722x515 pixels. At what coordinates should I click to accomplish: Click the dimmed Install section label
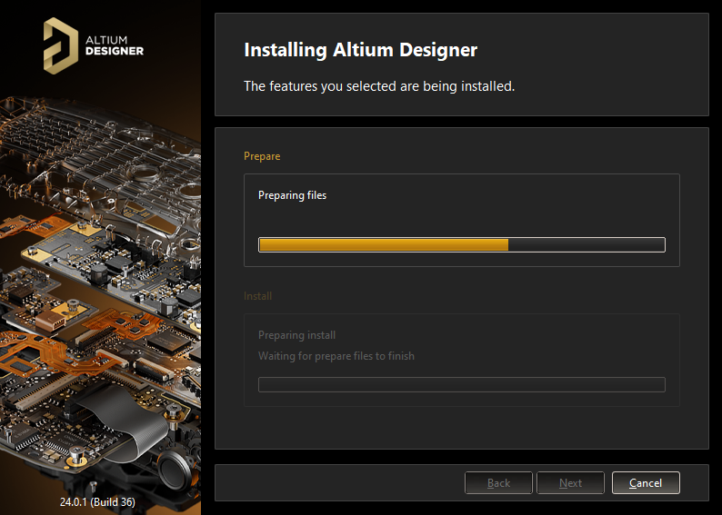pyautogui.click(x=257, y=296)
